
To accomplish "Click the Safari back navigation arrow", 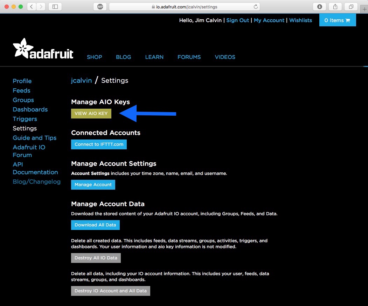I will pyautogui.click(x=32, y=7).
